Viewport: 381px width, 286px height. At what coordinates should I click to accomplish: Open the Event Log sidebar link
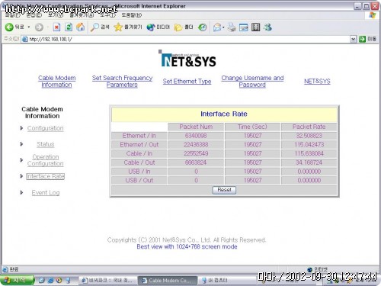(46, 193)
